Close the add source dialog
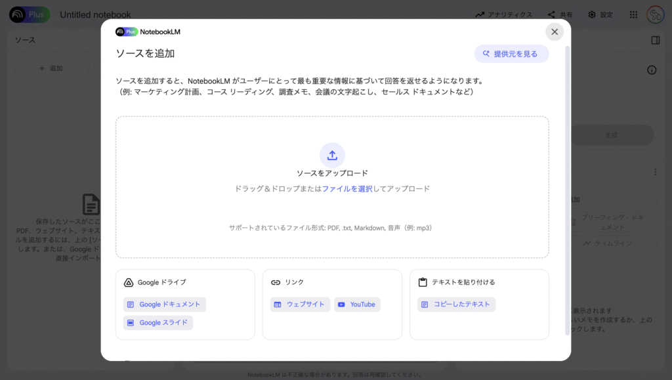Screen dimensions: 672x380 click(x=554, y=32)
